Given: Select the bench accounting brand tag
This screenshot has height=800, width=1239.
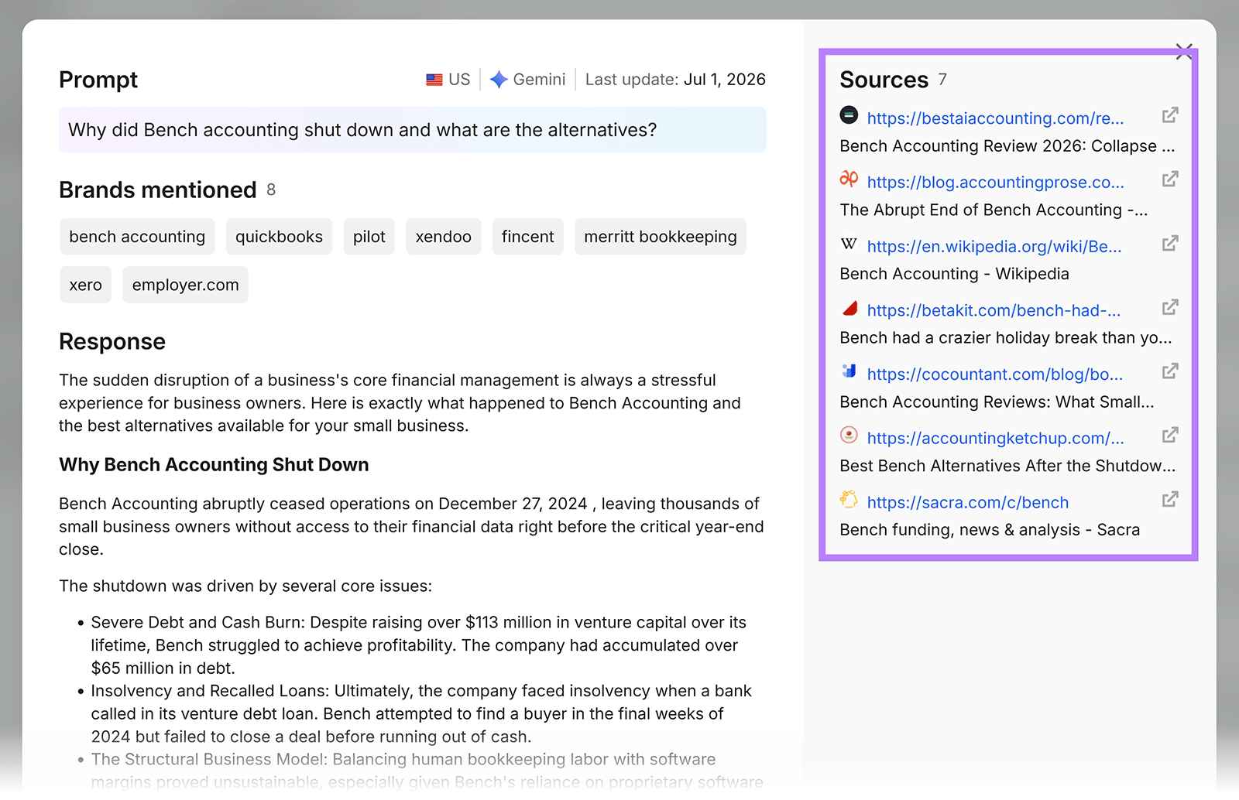Looking at the screenshot, I should tap(137, 237).
